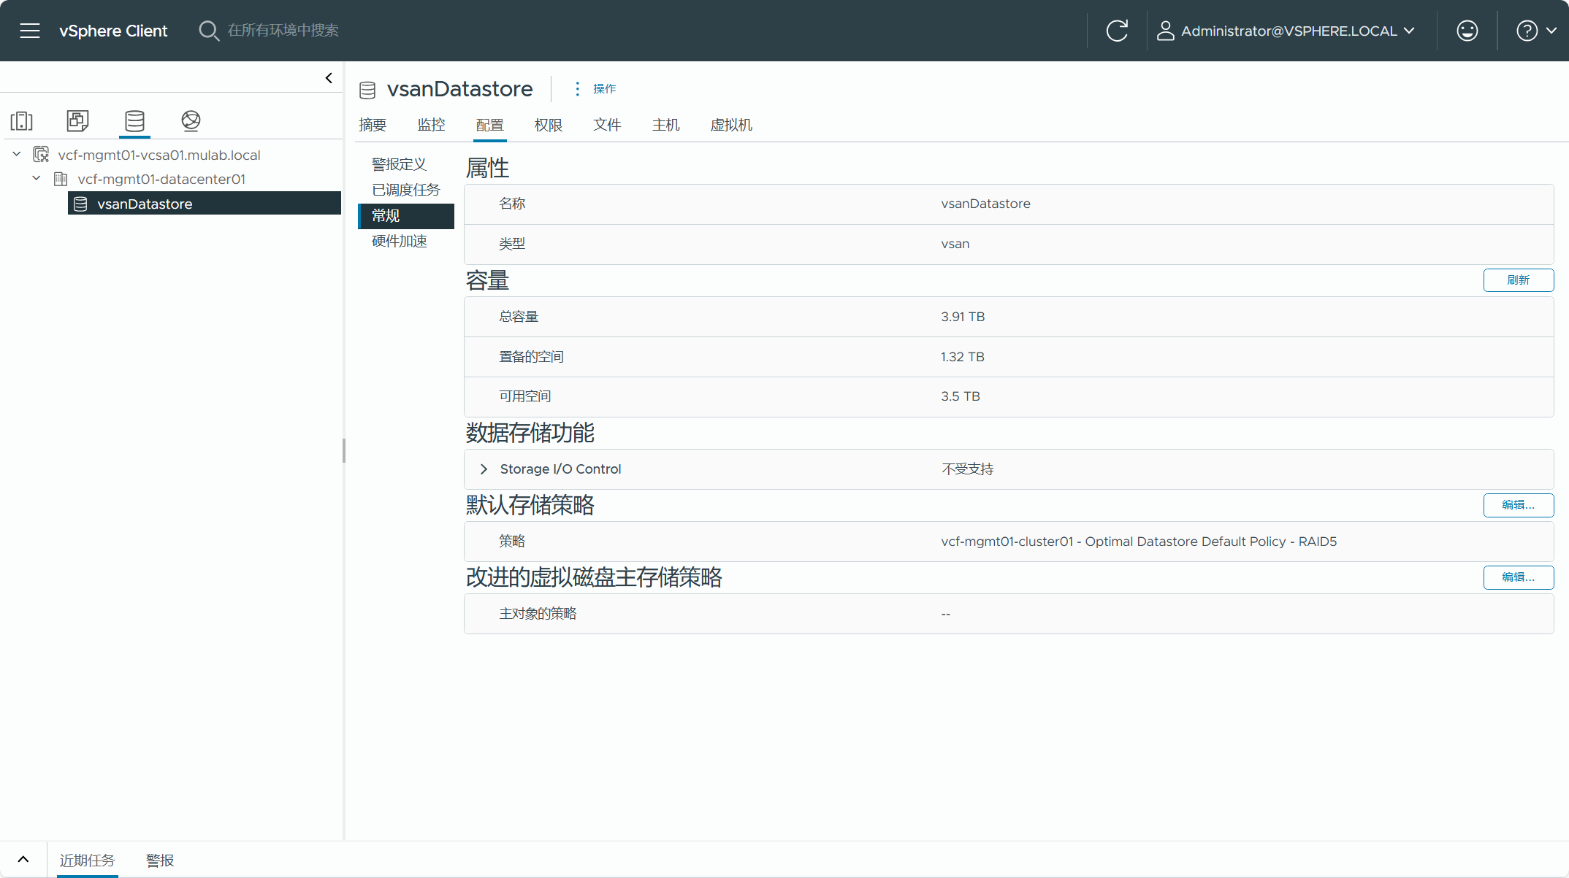Switch to VMs and Templates inventory view
This screenshot has height=878, width=1569.
coord(77,120)
